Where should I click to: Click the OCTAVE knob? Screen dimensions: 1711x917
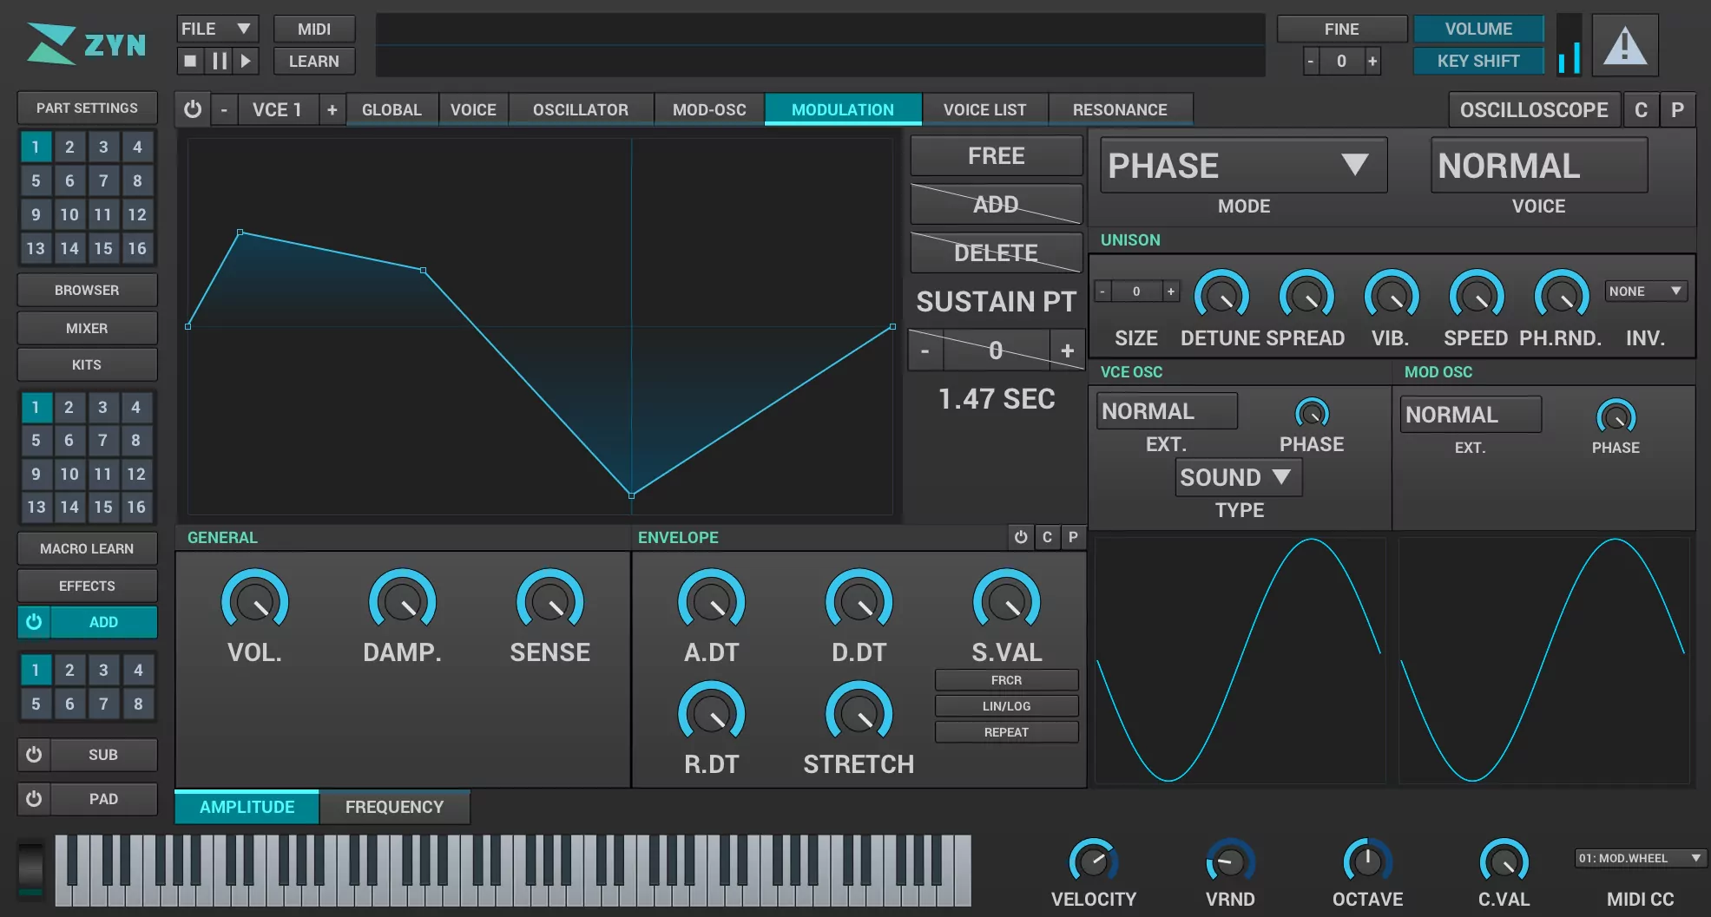(x=1368, y=861)
